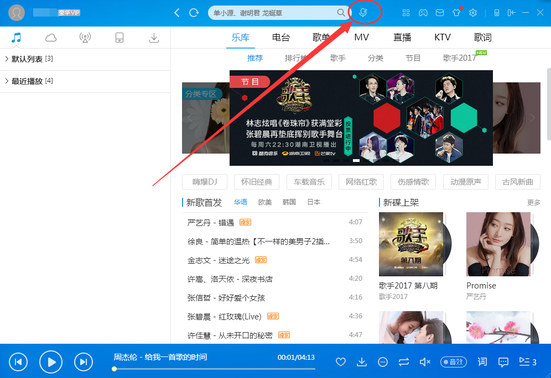Toggle the 音效 sound effects switch
The height and width of the screenshot is (378, 551).
tap(453, 362)
